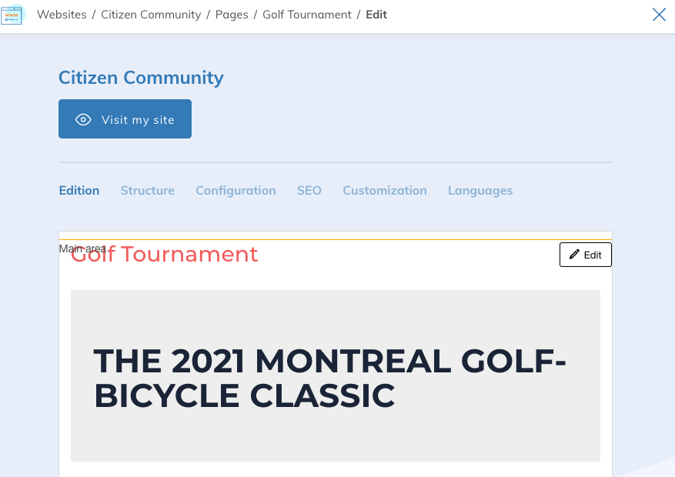Select the Montreal Golf-Bicycle Classic banner heading

331,378
